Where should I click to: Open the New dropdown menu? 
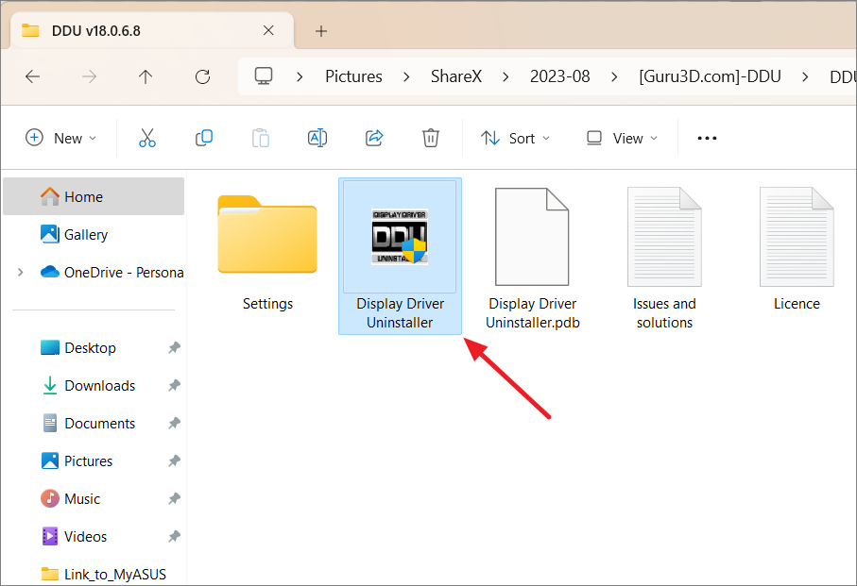click(x=60, y=138)
